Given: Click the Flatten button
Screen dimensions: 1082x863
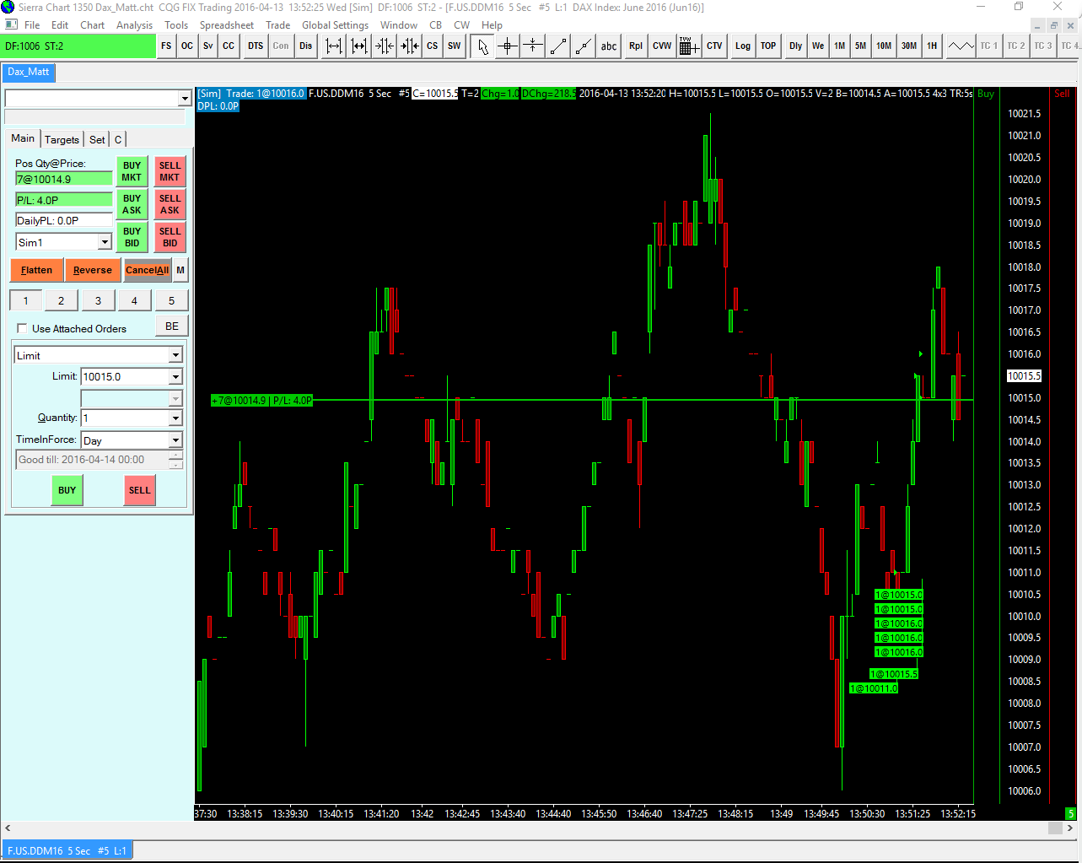Looking at the screenshot, I should pyautogui.click(x=36, y=270).
